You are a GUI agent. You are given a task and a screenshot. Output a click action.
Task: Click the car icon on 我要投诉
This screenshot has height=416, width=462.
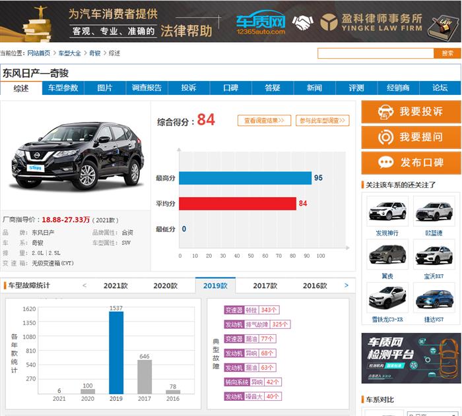click(x=385, y=112)
